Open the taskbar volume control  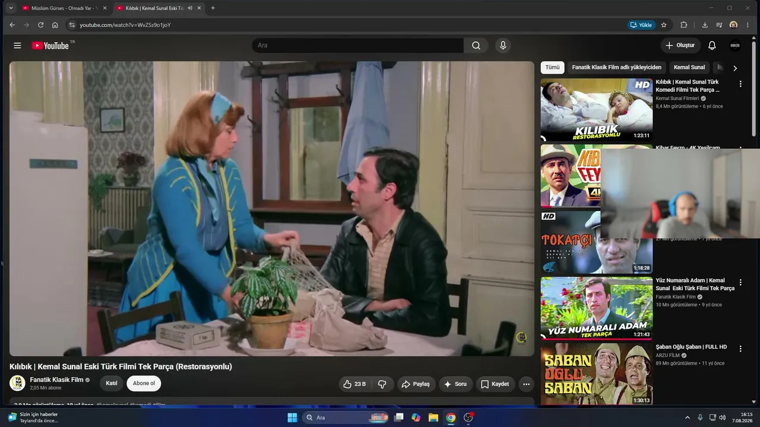723,418
